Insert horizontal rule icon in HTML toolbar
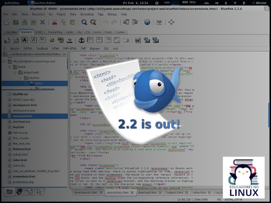The image size is (271, 203). (x=90, y=40)
